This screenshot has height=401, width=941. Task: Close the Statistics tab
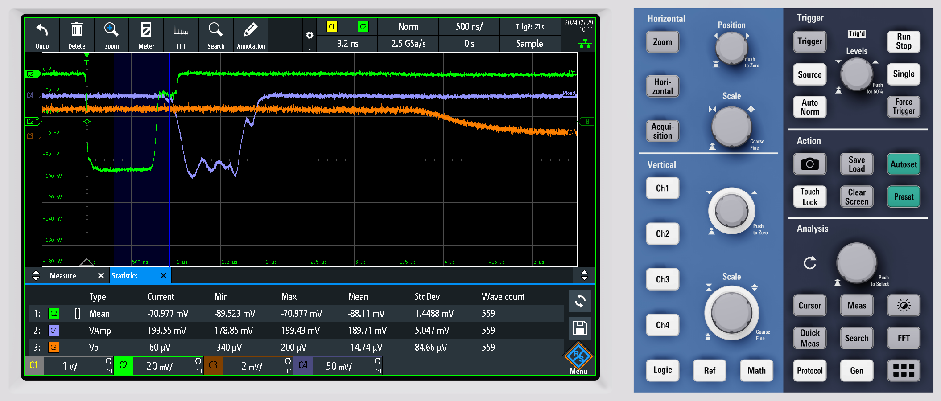163,276
